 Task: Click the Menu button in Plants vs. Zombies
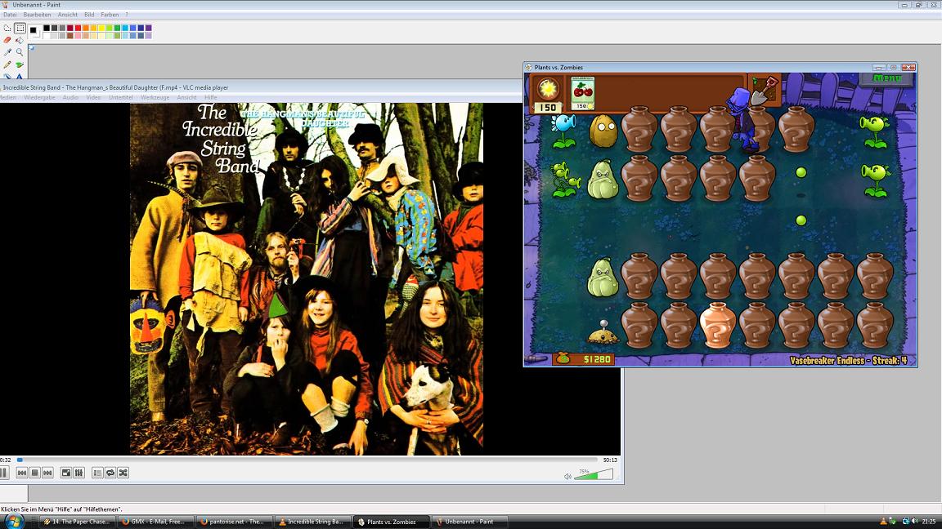point(886,78)
